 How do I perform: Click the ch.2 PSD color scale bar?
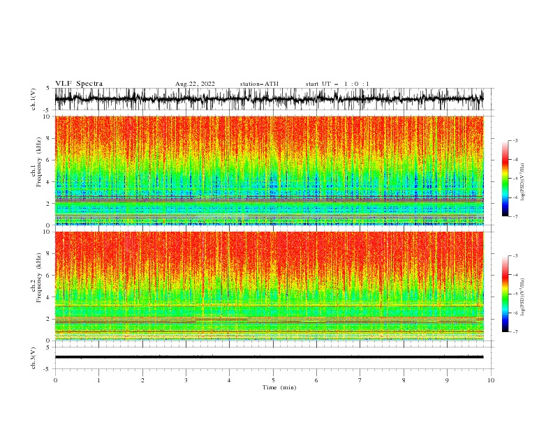point(505,294)
